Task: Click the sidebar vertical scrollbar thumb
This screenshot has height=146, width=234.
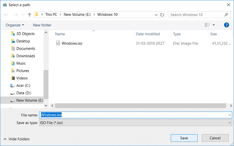Action: 46,84
